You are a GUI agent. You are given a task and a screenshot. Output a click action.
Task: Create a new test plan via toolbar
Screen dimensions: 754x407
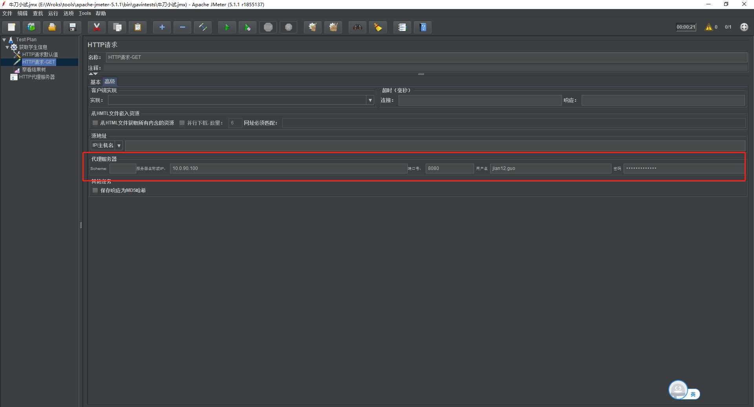tap(11, 27)
